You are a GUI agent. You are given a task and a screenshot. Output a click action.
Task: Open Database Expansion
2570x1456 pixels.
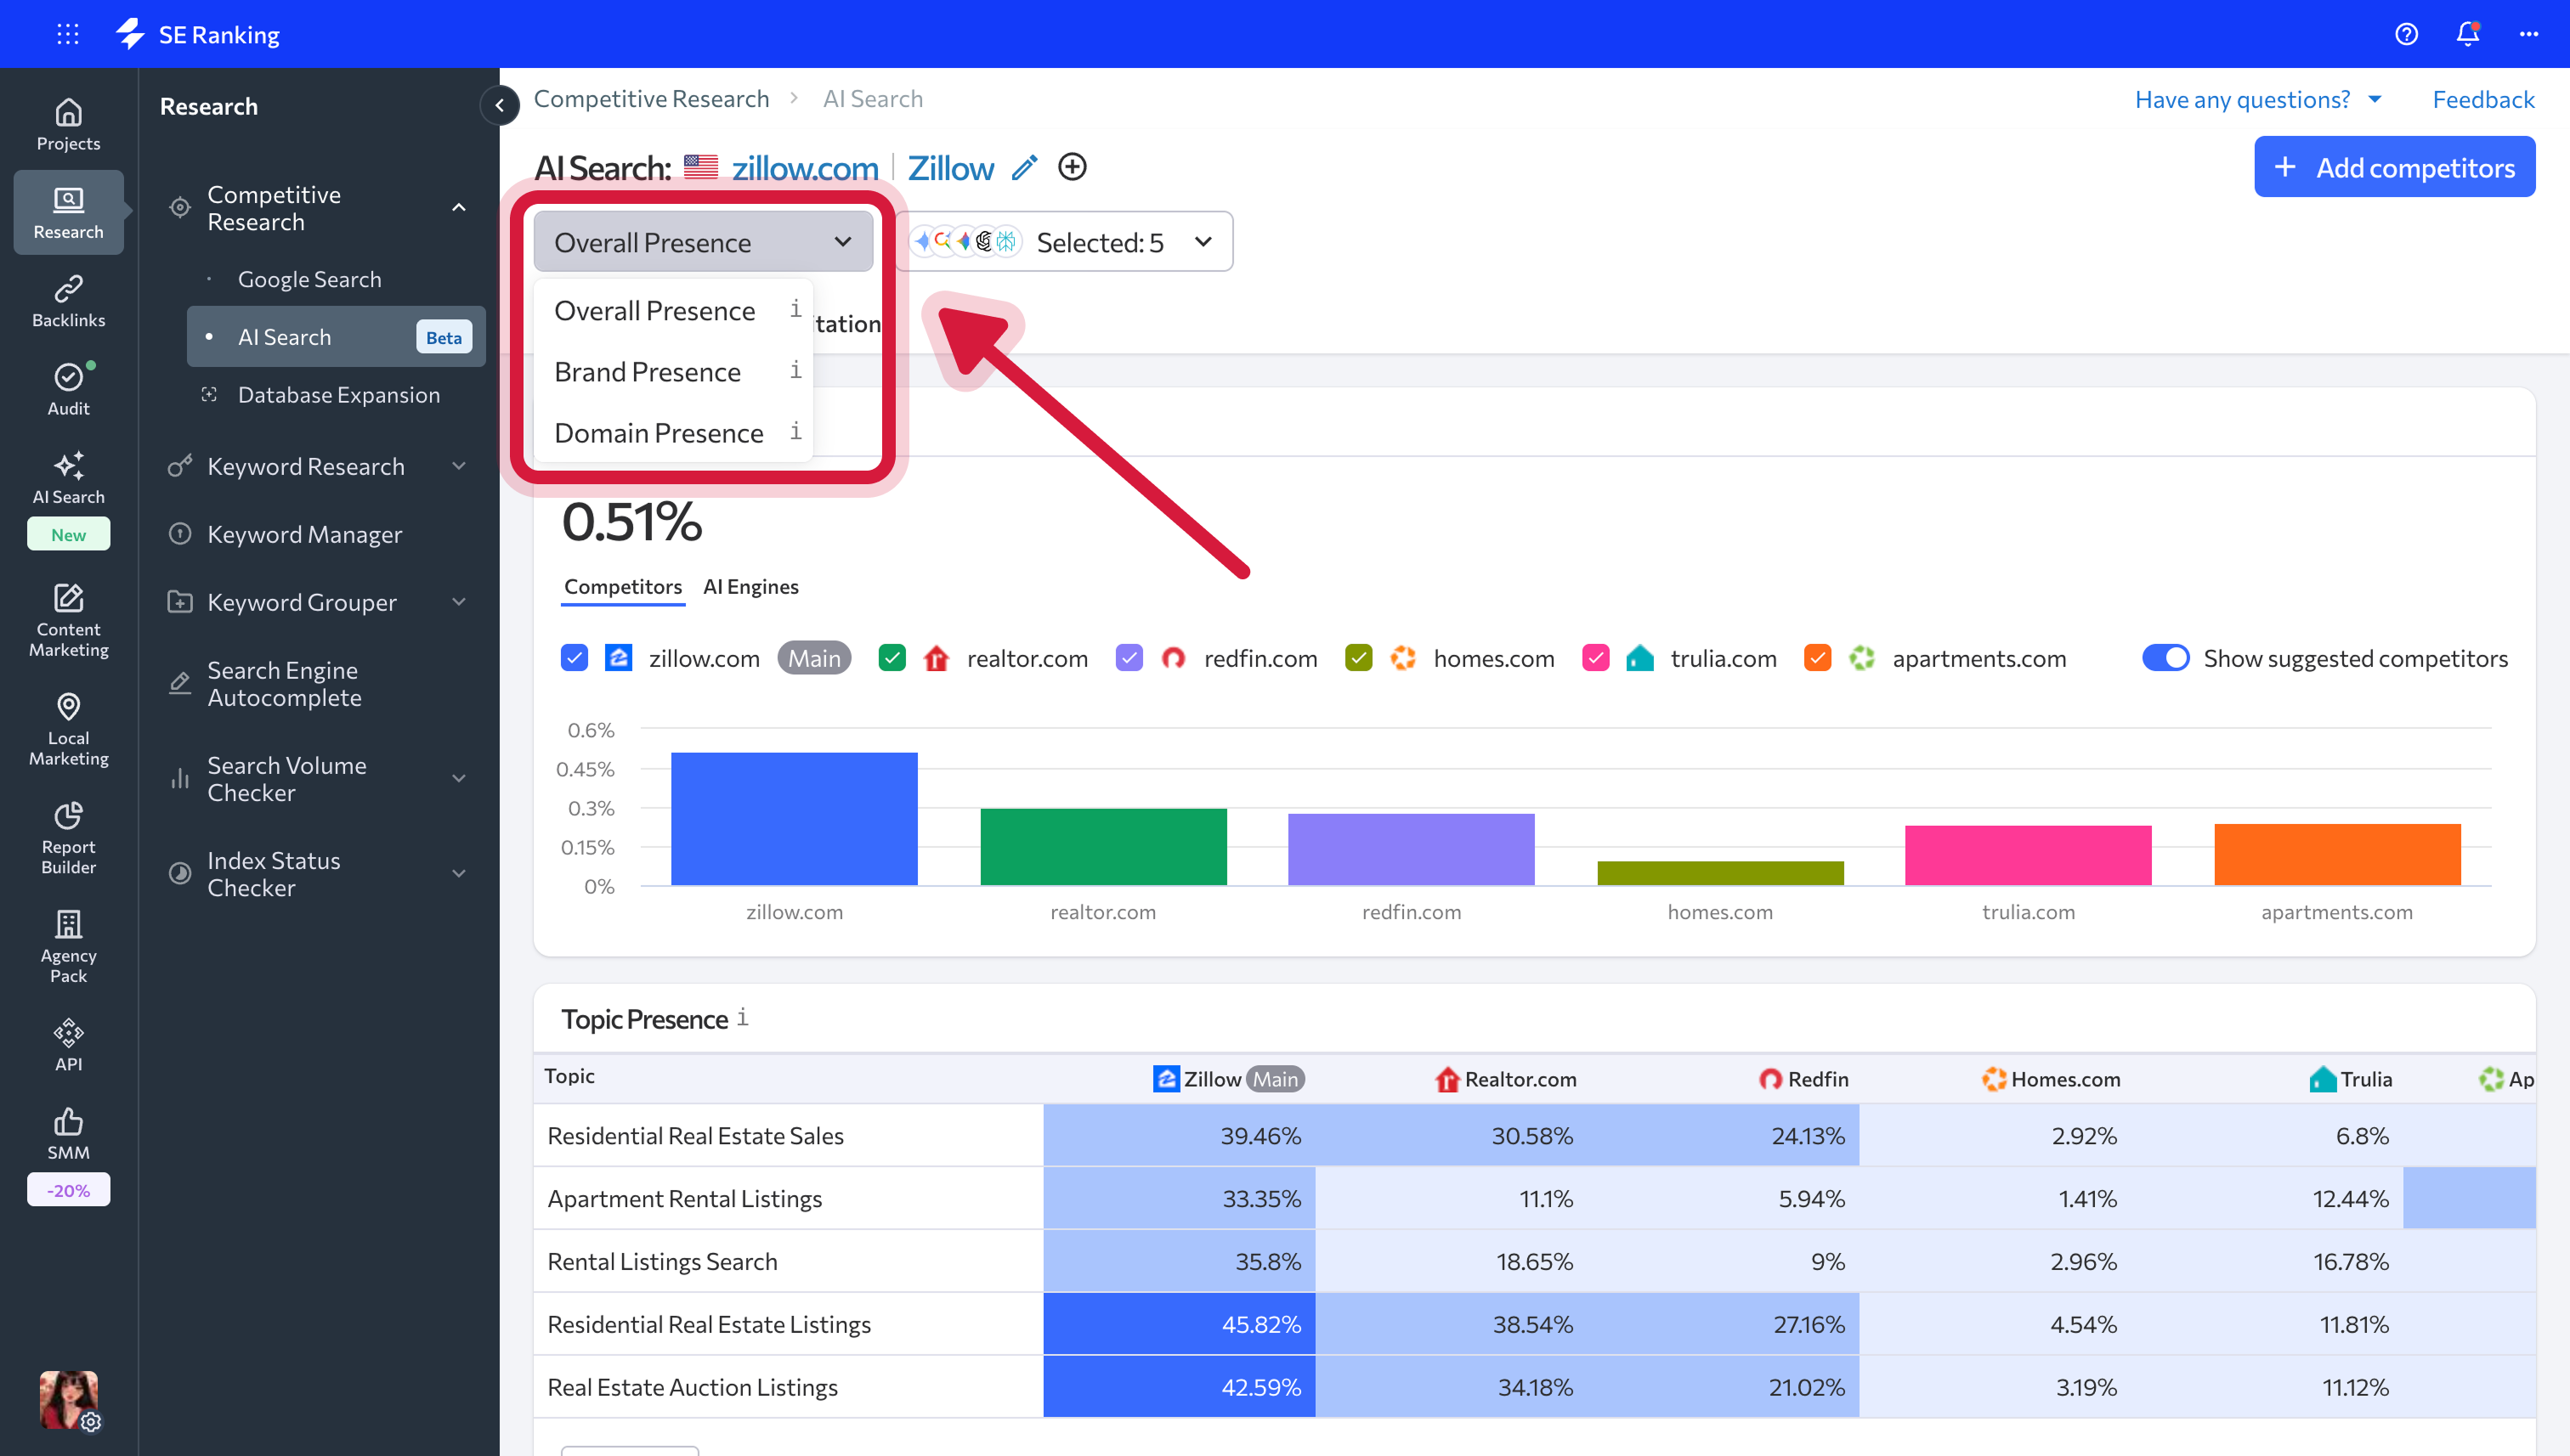(x=338, y=395)
